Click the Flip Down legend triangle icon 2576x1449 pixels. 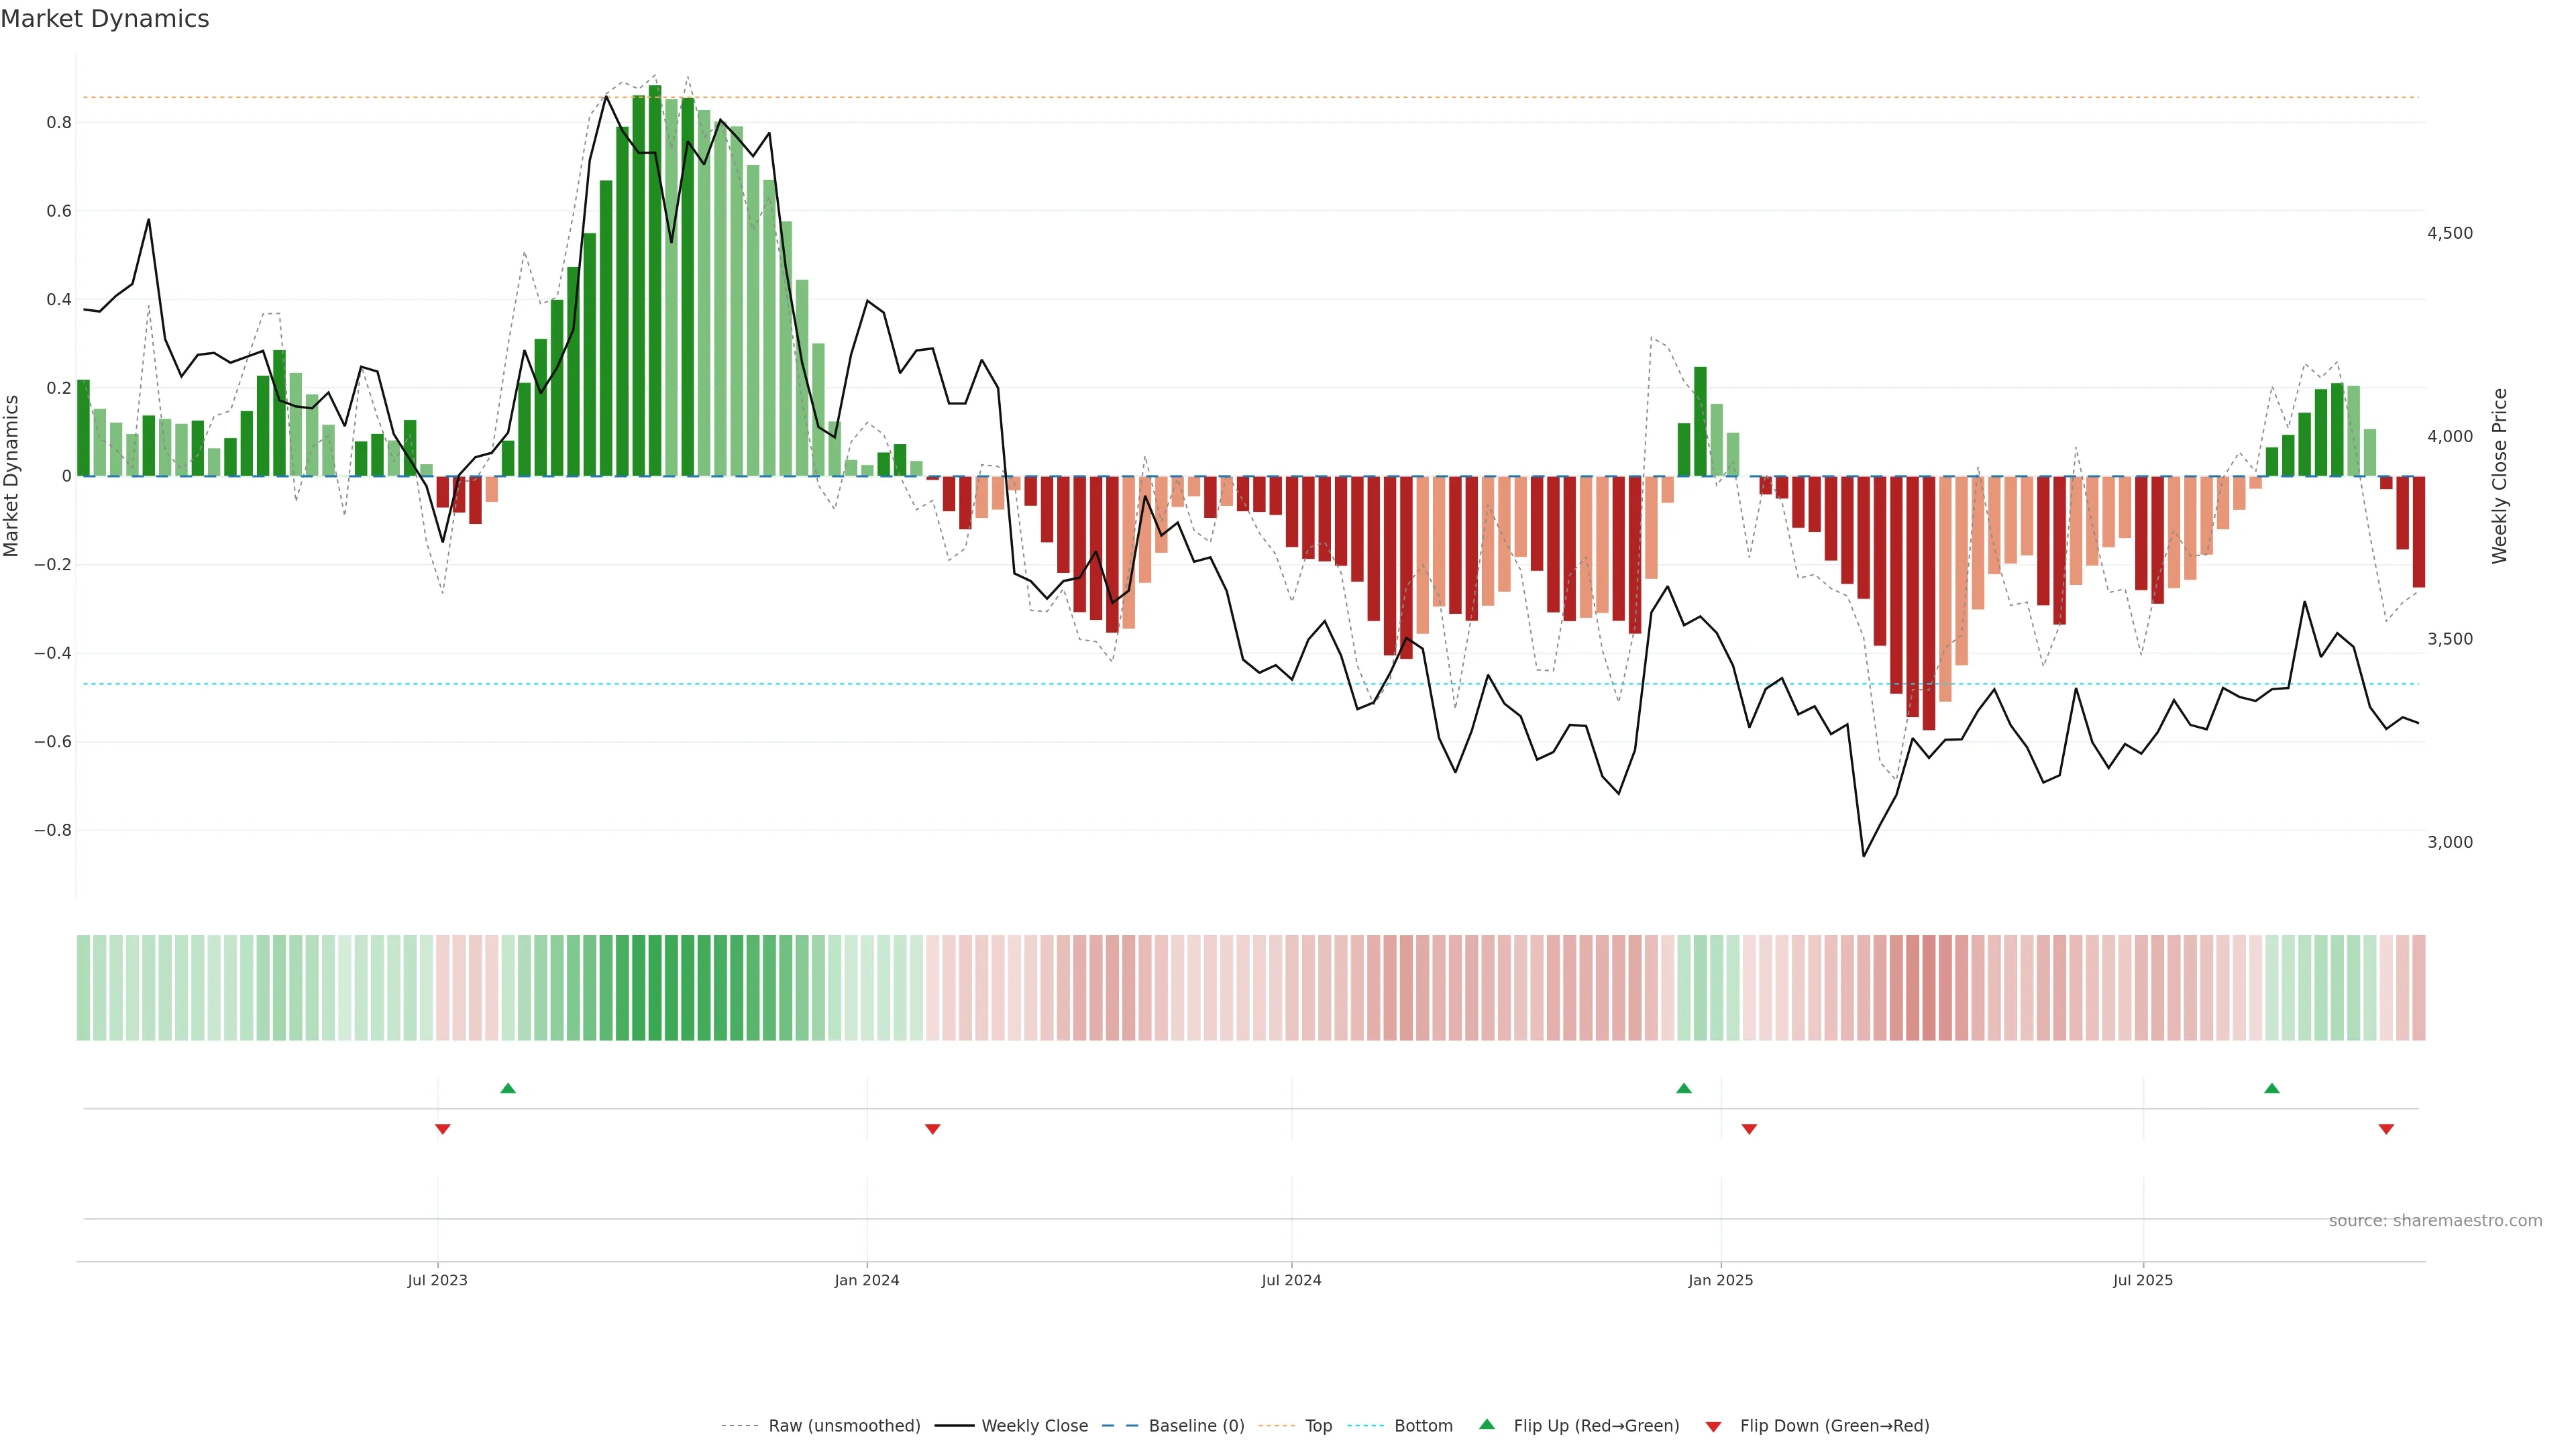point(1713,1427)
